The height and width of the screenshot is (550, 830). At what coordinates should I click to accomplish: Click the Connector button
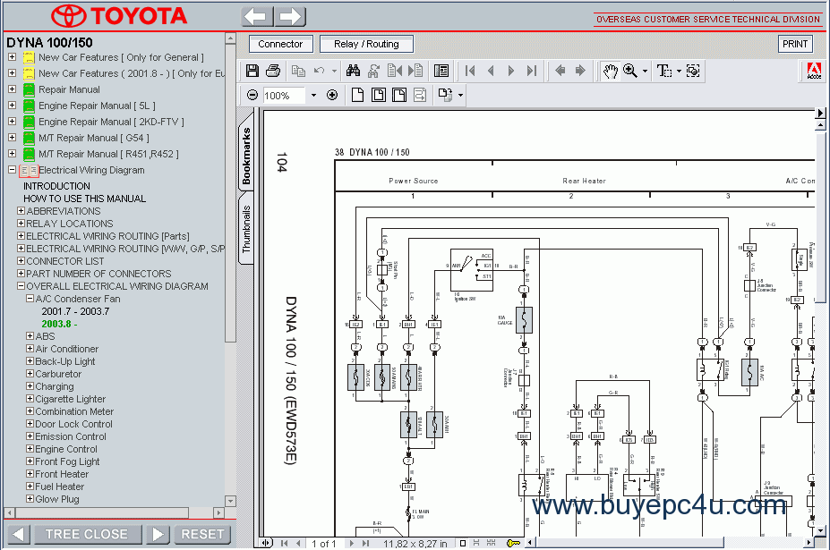280,44
